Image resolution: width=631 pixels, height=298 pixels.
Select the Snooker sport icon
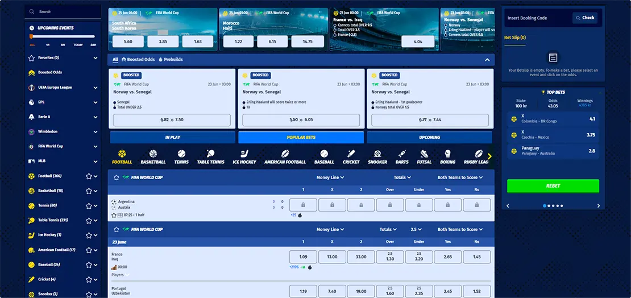377,154
